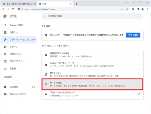
Task: Click the site info icon in address bar
Action: (x=19, y=9)
